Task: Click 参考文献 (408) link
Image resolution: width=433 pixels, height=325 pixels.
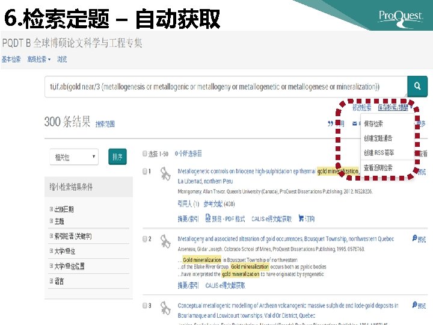Action: [x=219, y=203]
